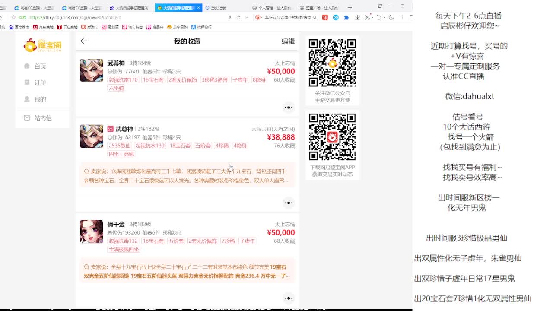
Task: Click the blue puzzle extensions icon
Action: 346,17
